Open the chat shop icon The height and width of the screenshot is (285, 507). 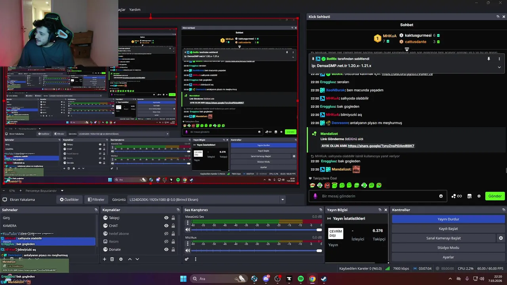(469, 196)
